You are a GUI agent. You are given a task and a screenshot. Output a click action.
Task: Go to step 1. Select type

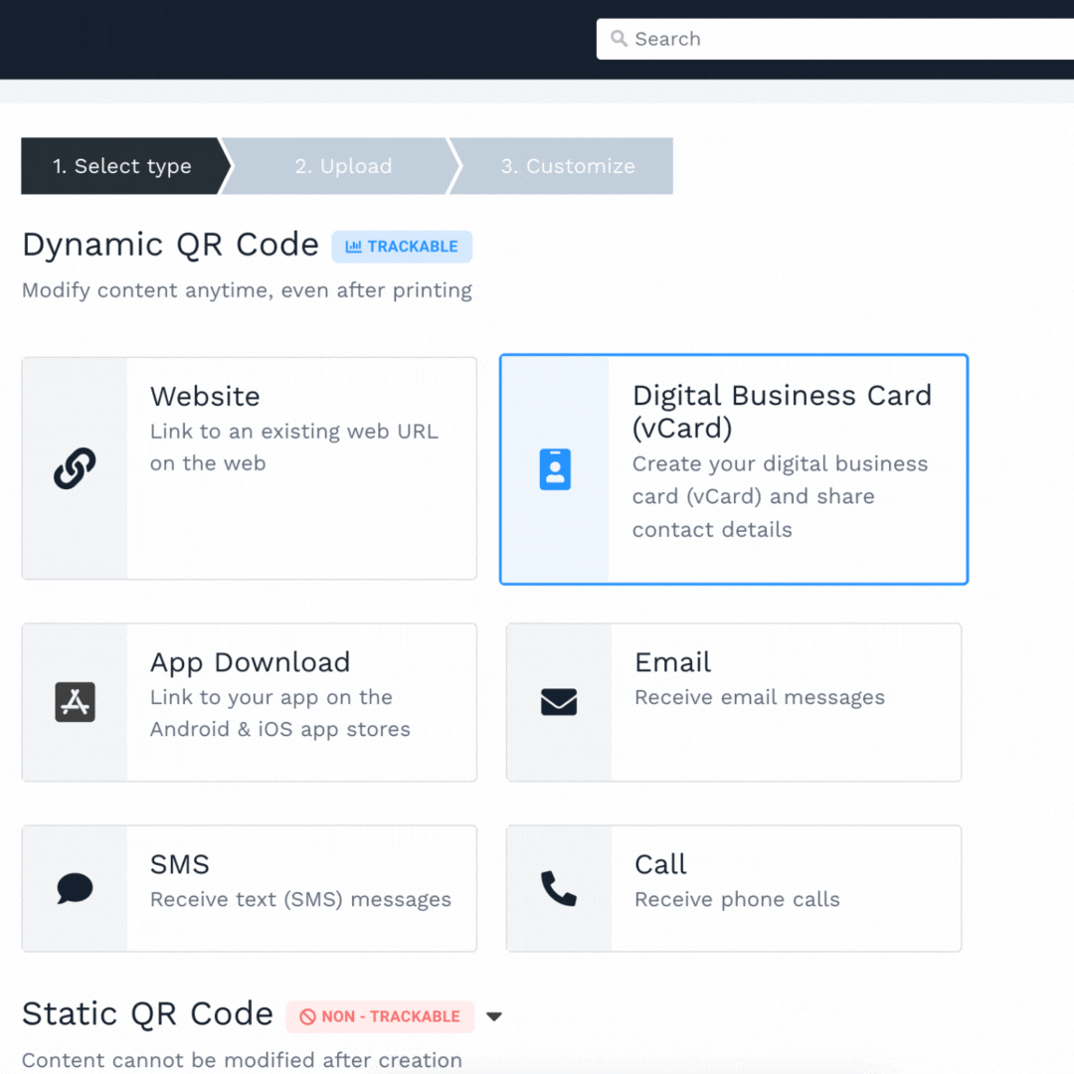coord(122,166)
